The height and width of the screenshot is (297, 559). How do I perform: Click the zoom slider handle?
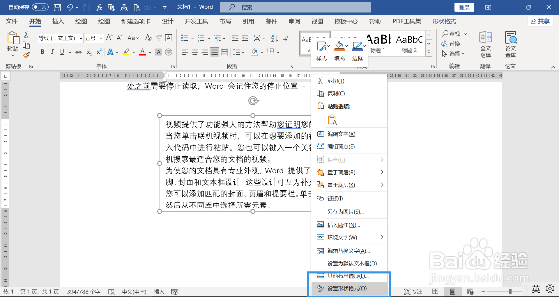[x=510, y=291]
